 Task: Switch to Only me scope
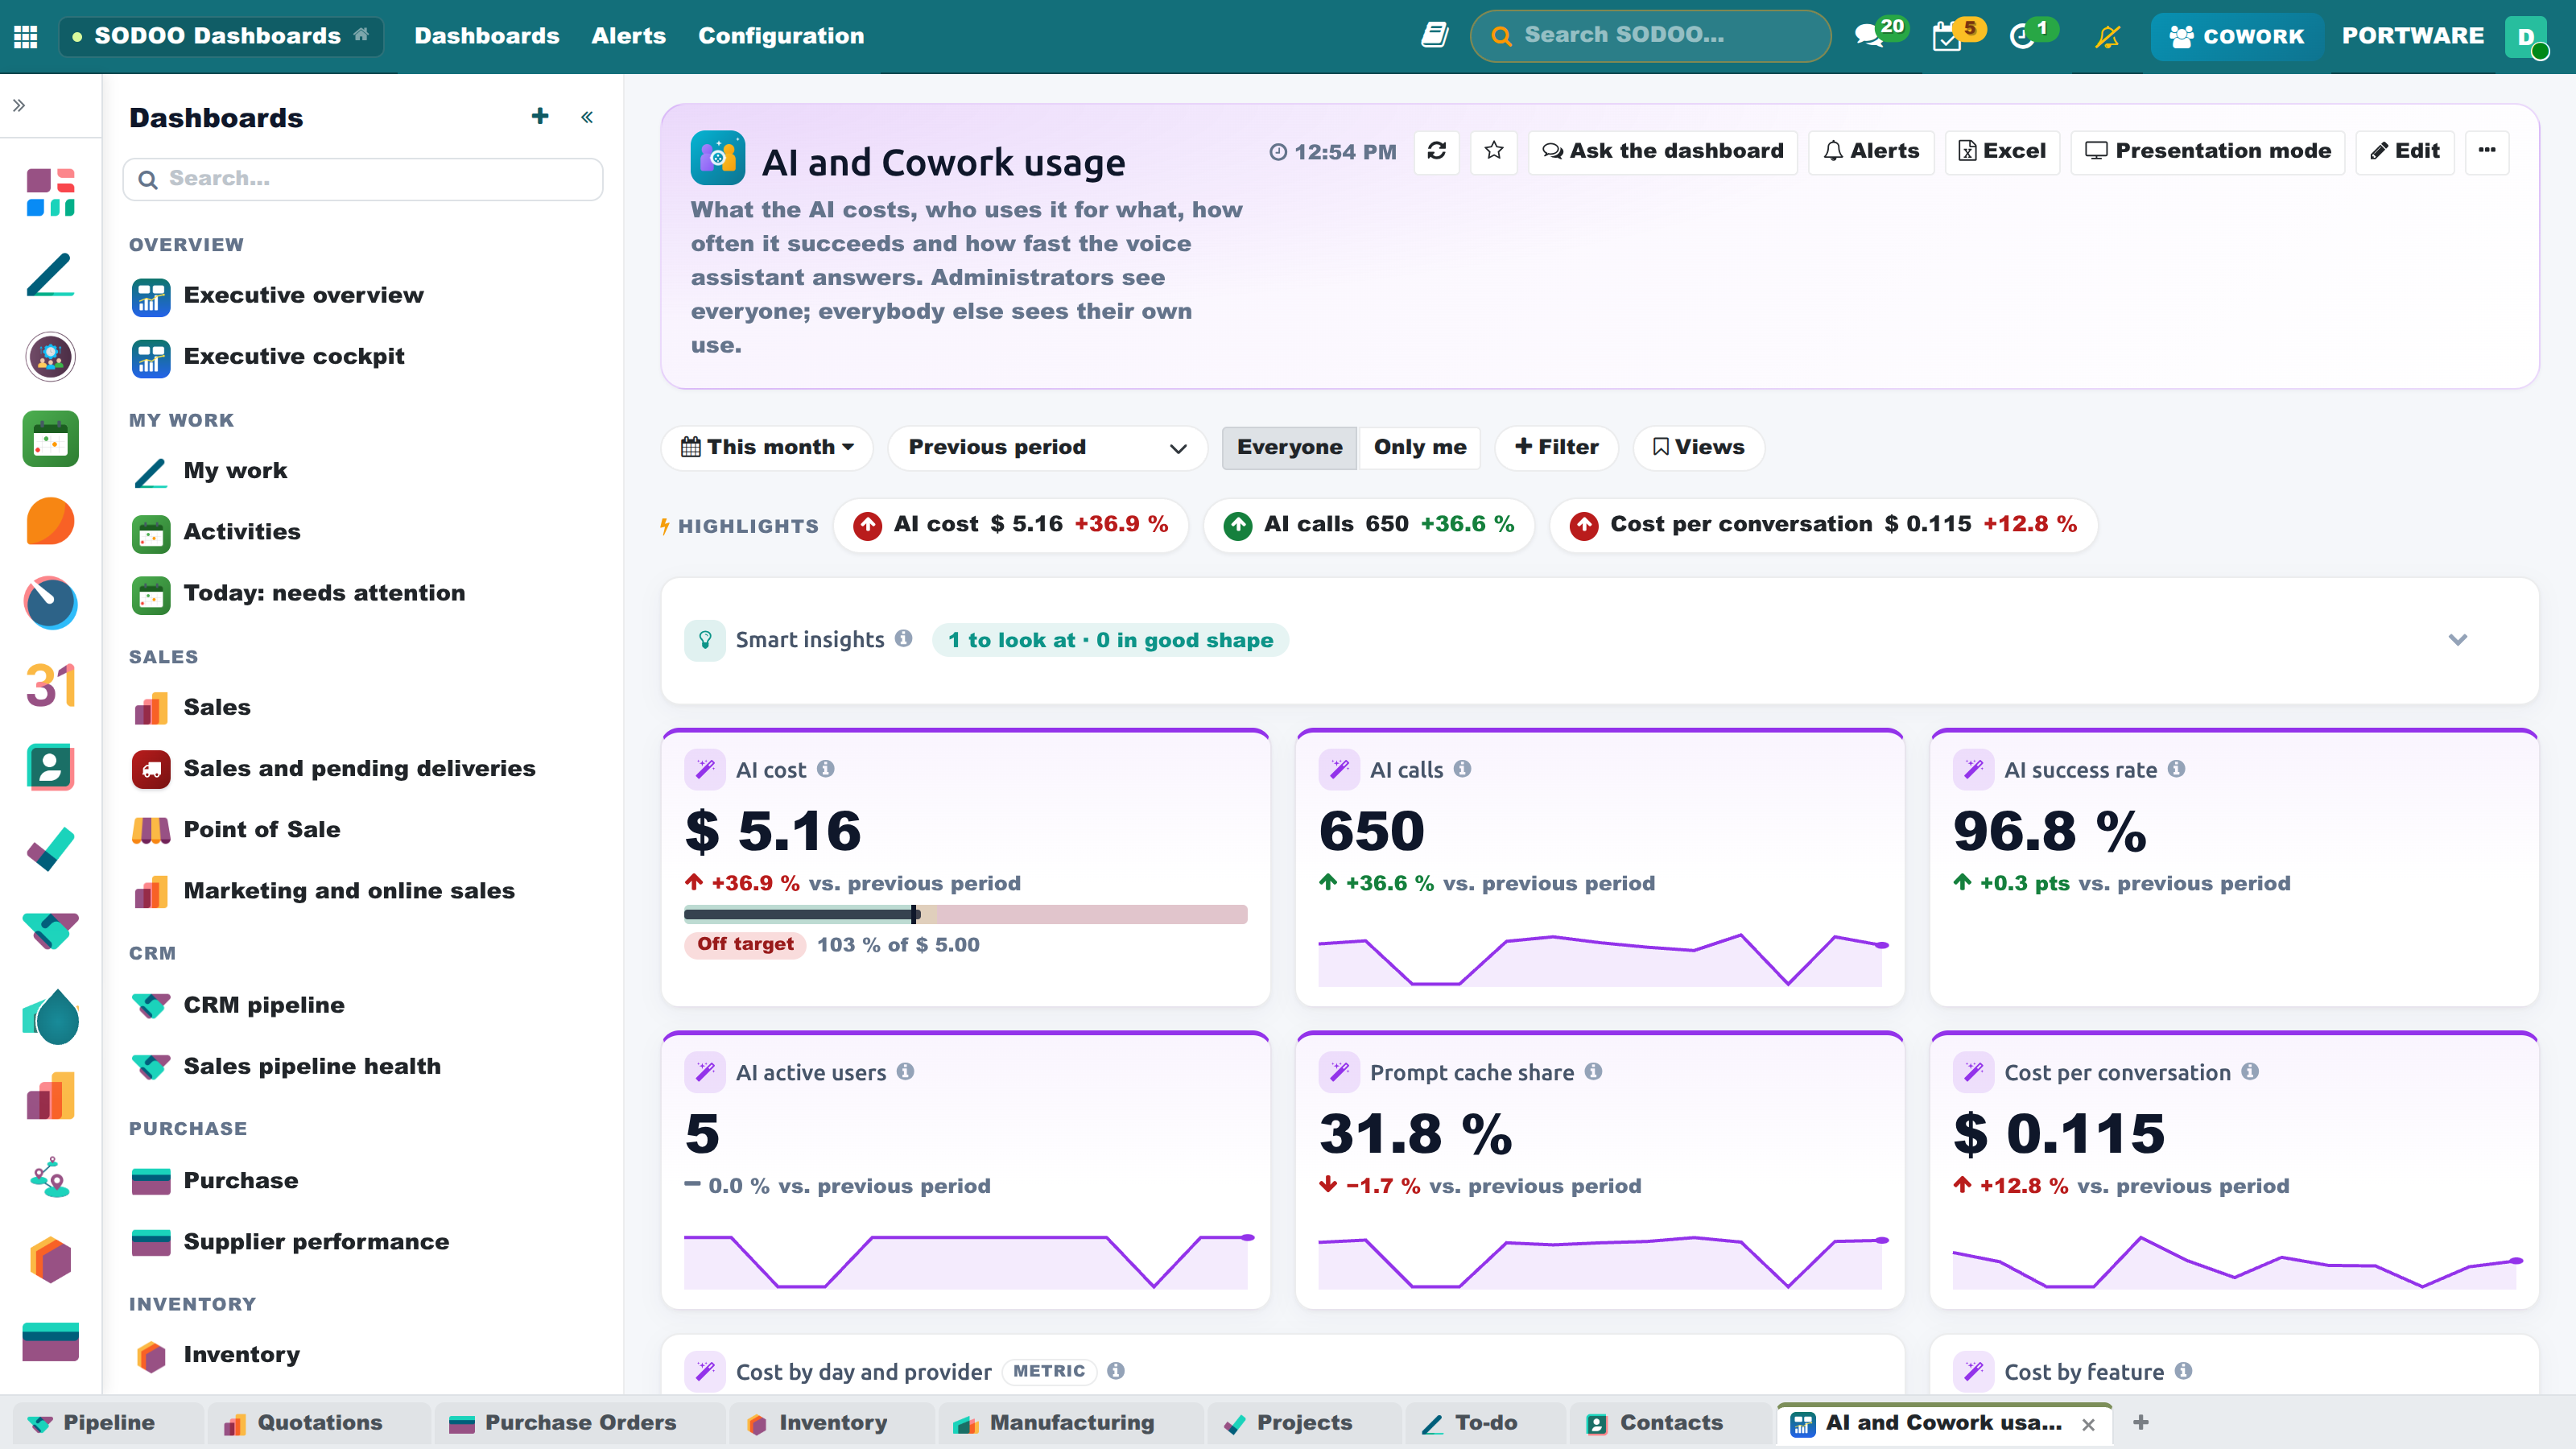point(1420,447)
